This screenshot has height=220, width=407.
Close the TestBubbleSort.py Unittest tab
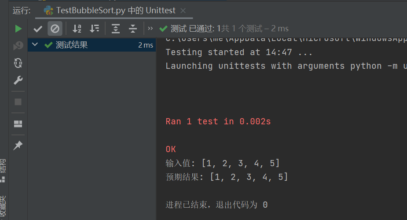pos(183,11)
